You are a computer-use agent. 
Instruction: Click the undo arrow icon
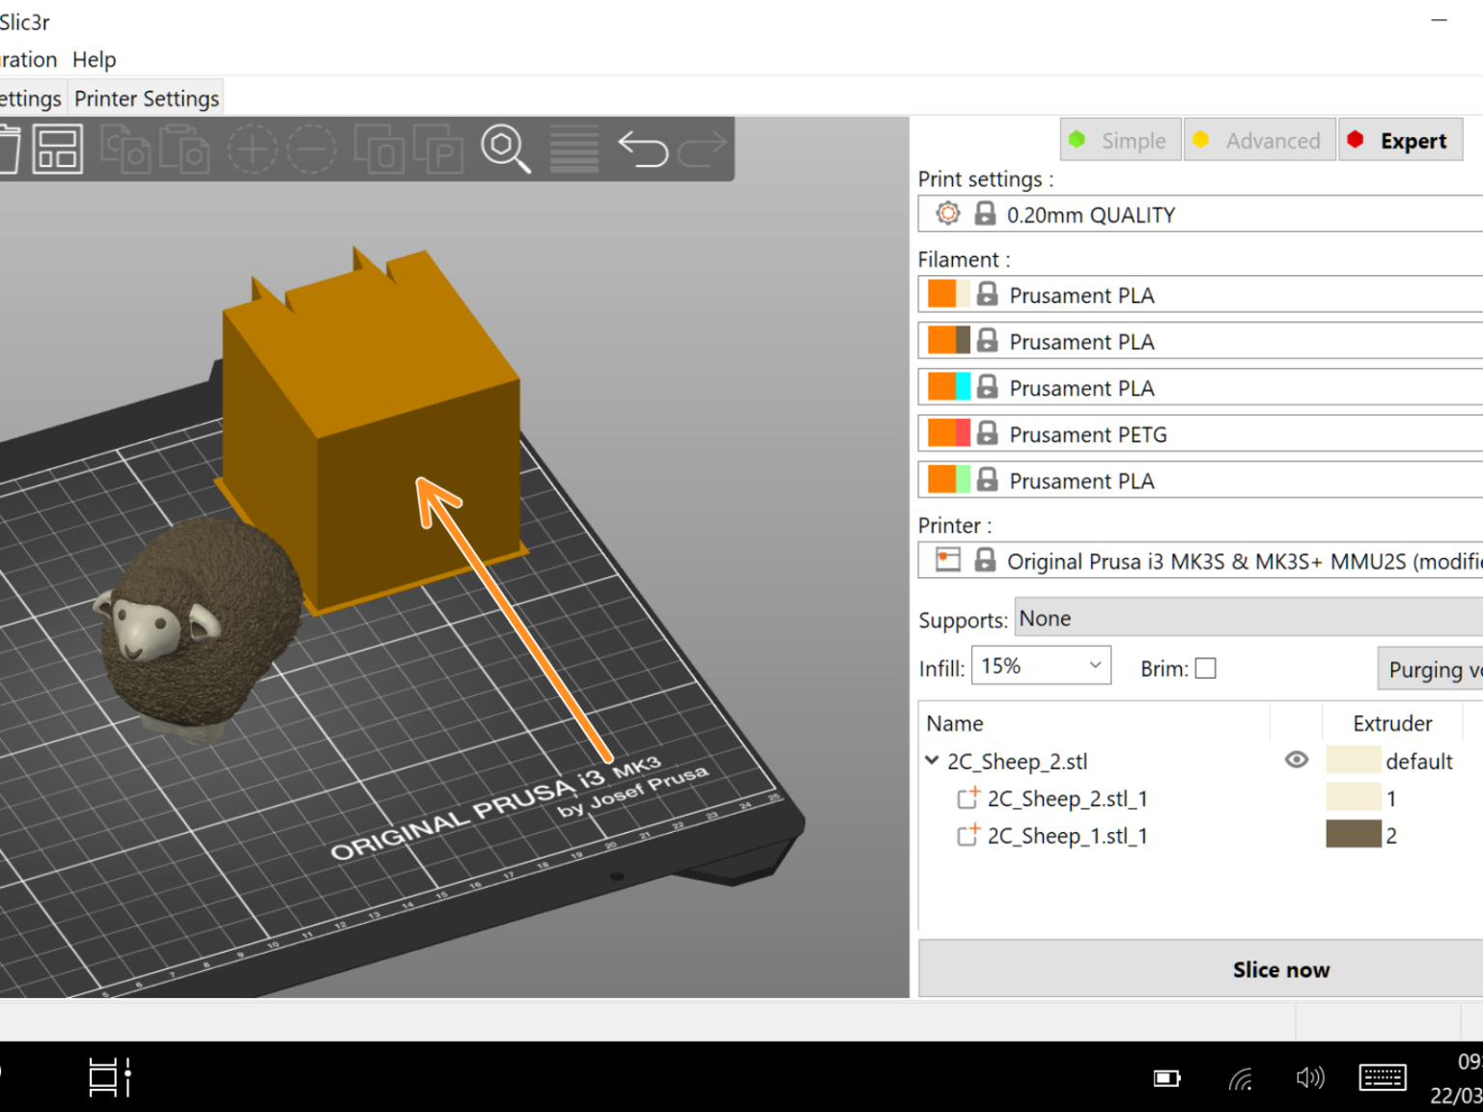pos(642,149)
